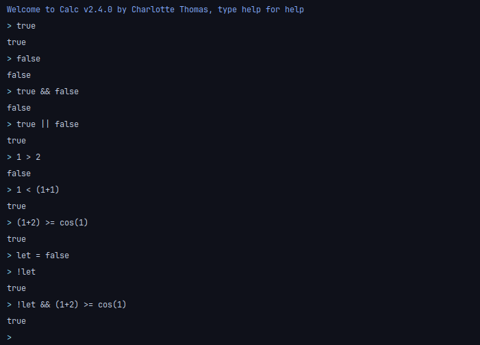Click the '!let && (1+2) >= cos(1)' line

click(66, 305)
